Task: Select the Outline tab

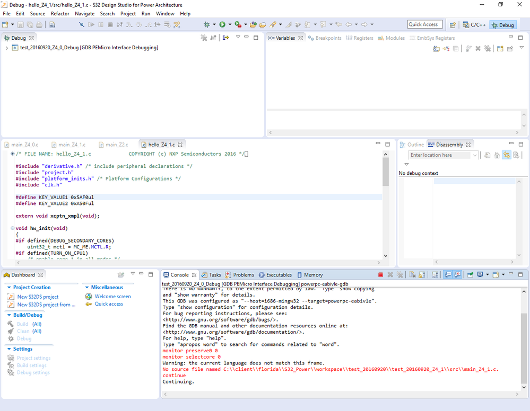Action: 412,145
